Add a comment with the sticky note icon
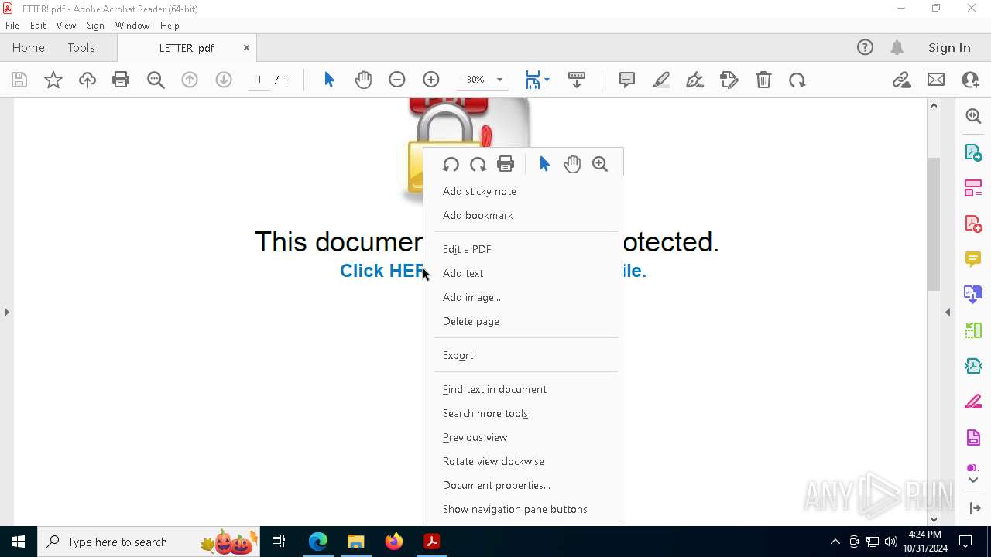This screenshot has height=557, width=991. tap(627, 80)
